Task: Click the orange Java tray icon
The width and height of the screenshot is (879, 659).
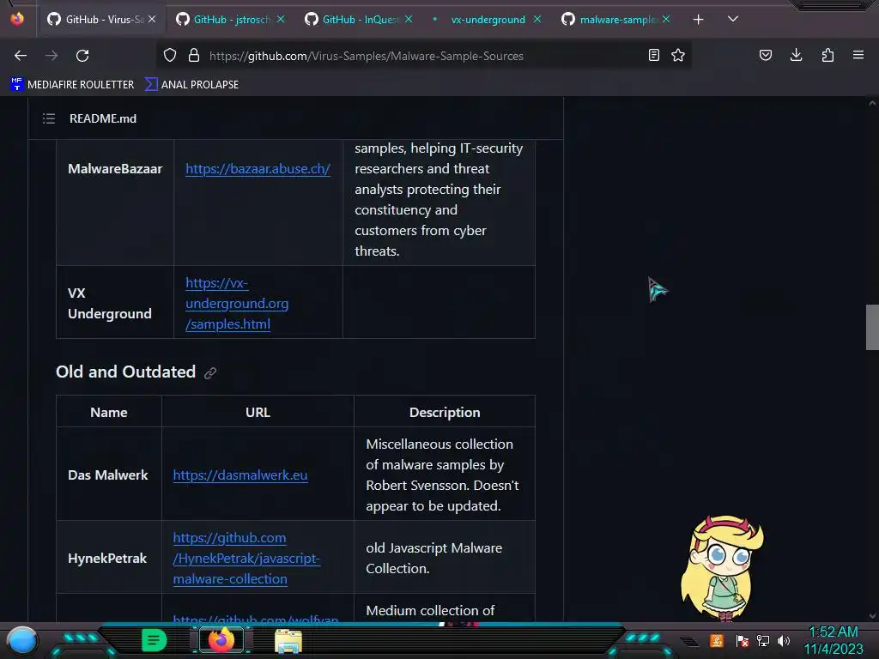Action: (x=717, y=640)
